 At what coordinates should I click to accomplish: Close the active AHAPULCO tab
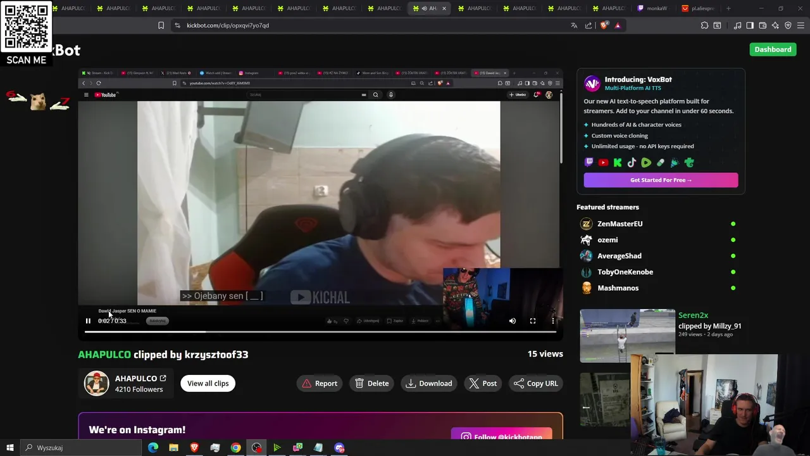pyautogui.click(x=444, y=8)
